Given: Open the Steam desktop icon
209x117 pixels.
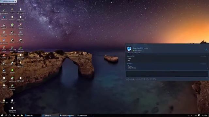Looking at the screenshot, I should point(4,71).
